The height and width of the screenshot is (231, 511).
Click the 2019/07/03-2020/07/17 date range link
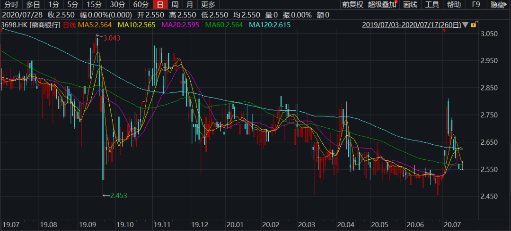[412, 25]
